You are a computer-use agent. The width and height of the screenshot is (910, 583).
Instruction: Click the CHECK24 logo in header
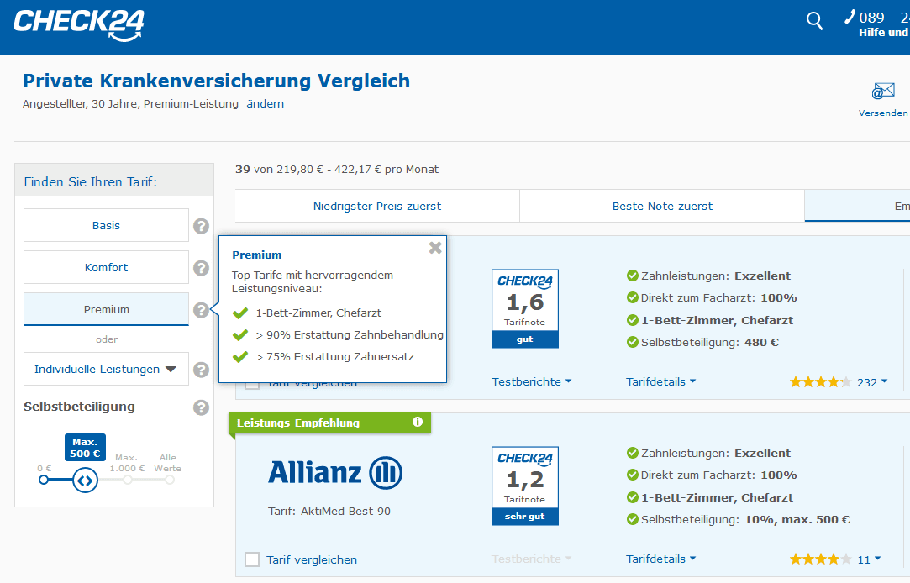(79, 24)
